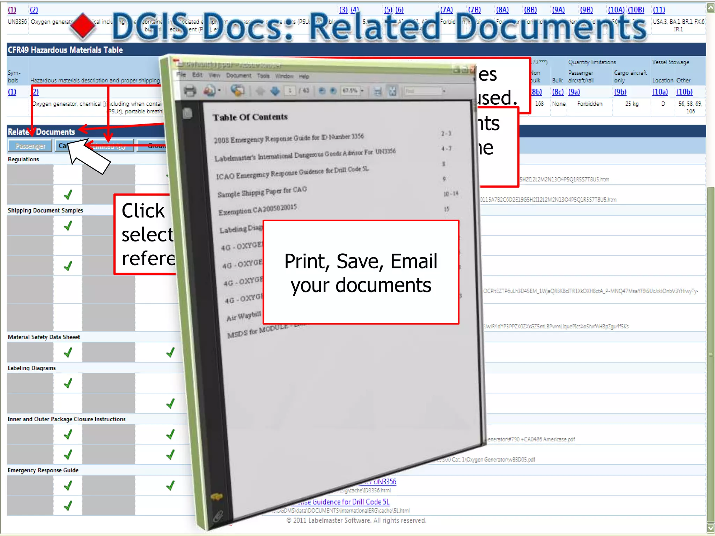715x536 pixels.
Task: Click the vertical scrollbar thumb of the page
Action: click(710, 354)
